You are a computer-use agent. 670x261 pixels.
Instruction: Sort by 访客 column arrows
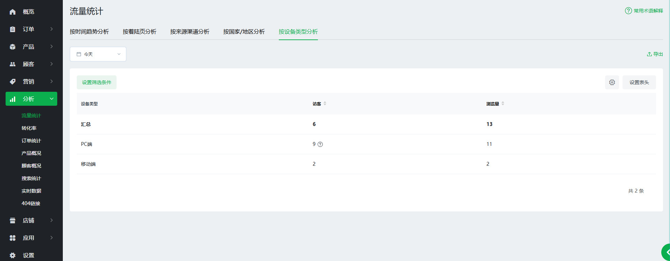[325, 104]
